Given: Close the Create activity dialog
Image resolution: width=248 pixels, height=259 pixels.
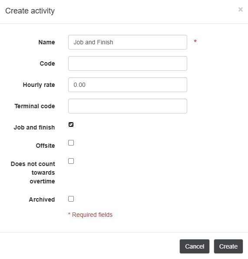Looking at the screenshot, I should tap(241, 10).
